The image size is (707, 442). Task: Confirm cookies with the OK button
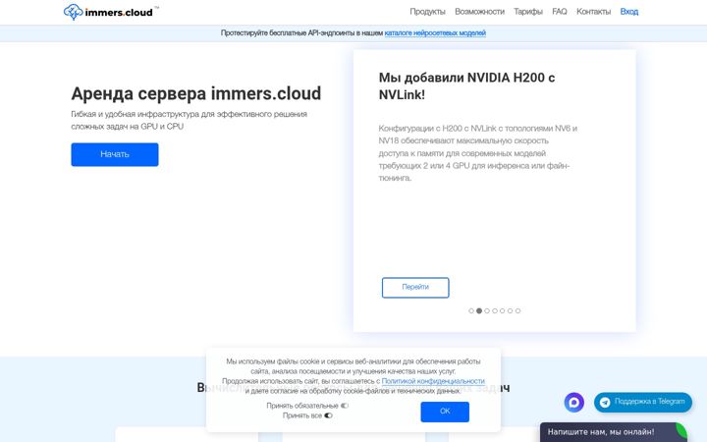pyautogui.click(x=445, y=412)
